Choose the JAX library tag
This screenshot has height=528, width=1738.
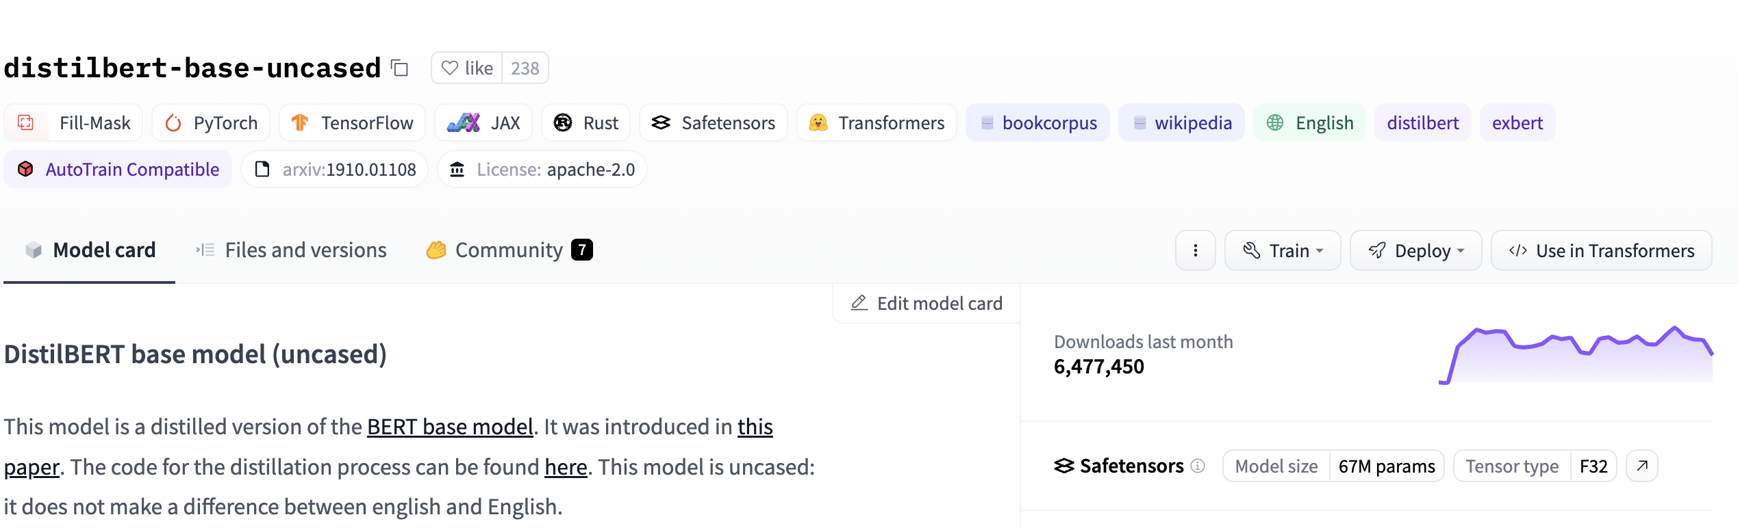483,123
